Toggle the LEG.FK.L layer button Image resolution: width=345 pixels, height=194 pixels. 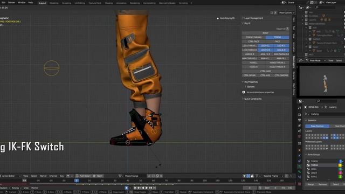[265, 46]
